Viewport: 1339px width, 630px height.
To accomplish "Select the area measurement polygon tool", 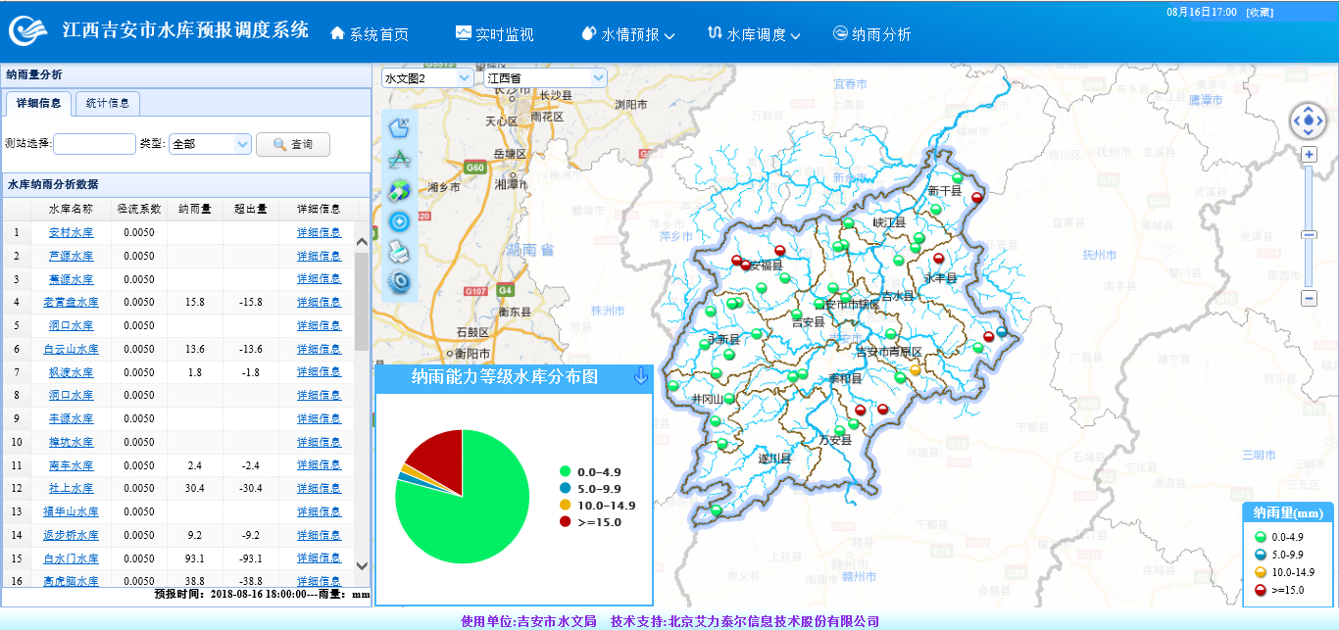I will point(398,127).
